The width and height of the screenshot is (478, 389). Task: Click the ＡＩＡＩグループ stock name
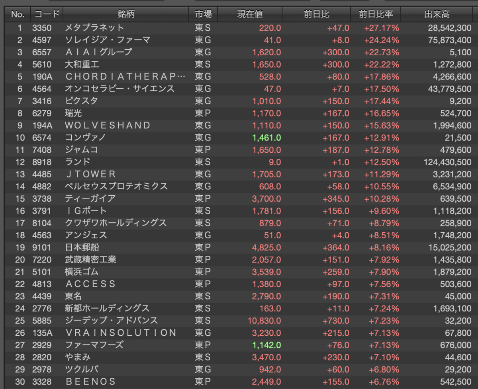98,52
